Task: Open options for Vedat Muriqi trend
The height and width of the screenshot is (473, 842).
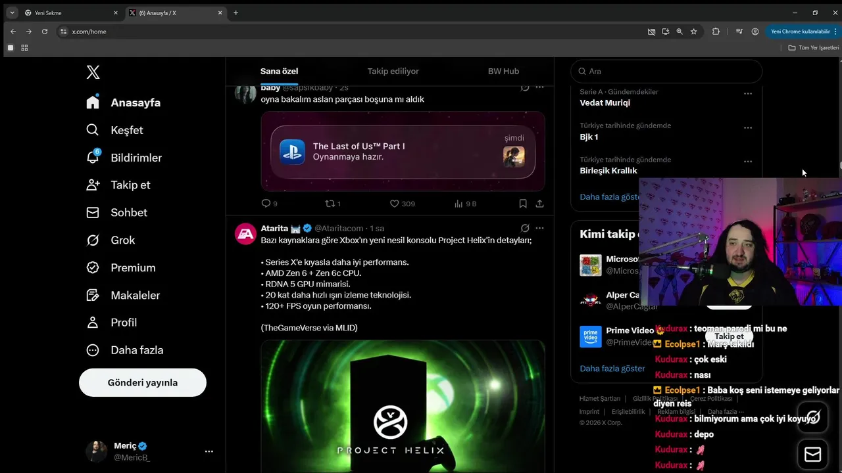Action: click(x=748, y=93)
